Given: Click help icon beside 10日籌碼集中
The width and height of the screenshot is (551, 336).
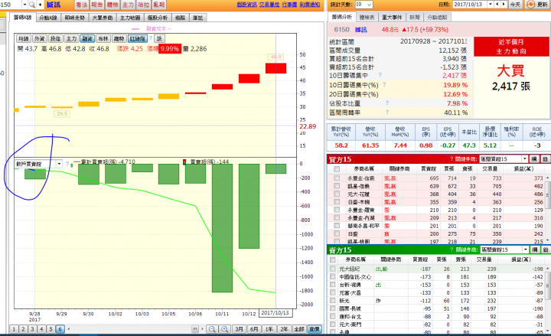Looking at the screenshot, I should (x=380, y=75).
